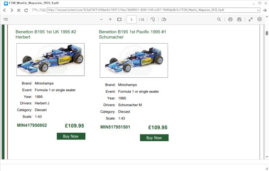Click the vertical scrollbar thumb
This screenshot has width=269, height=171.
tap(267, 33)
